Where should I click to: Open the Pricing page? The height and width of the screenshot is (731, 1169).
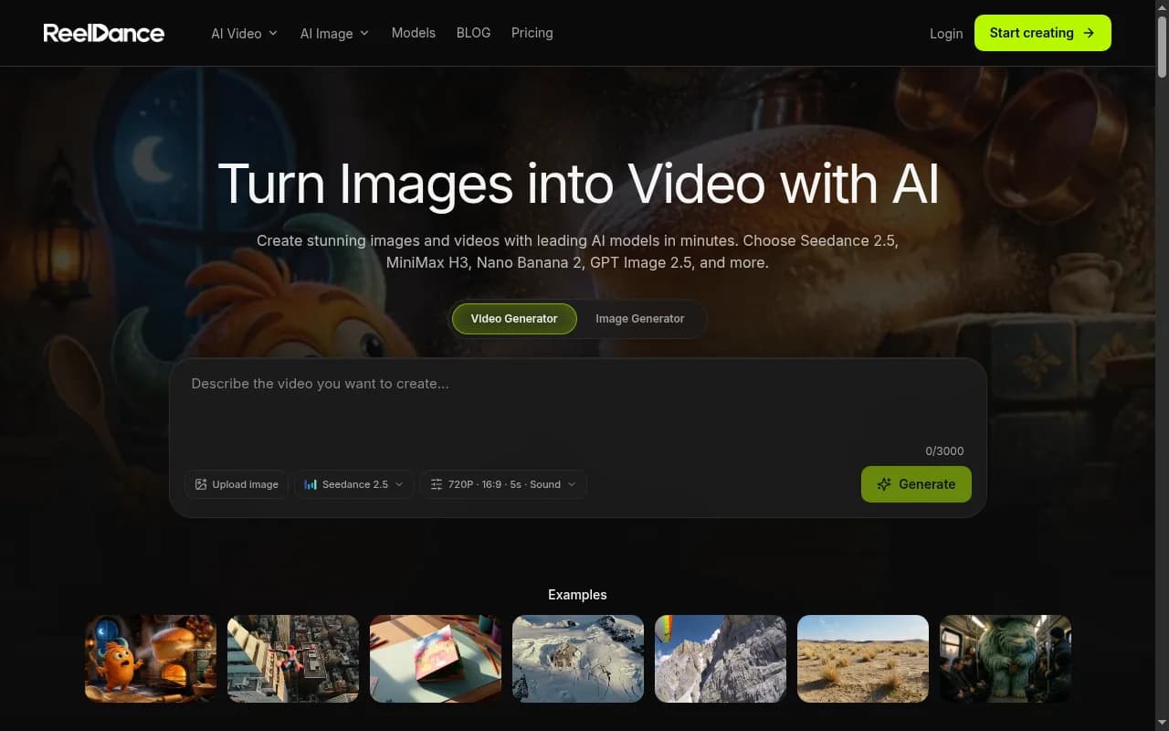point(532,33)
